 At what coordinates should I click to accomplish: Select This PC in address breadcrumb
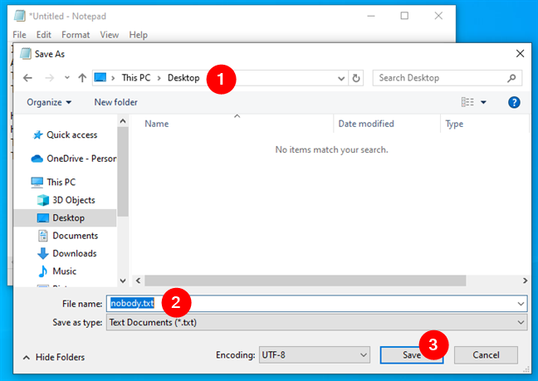click(x=136, y=78)
